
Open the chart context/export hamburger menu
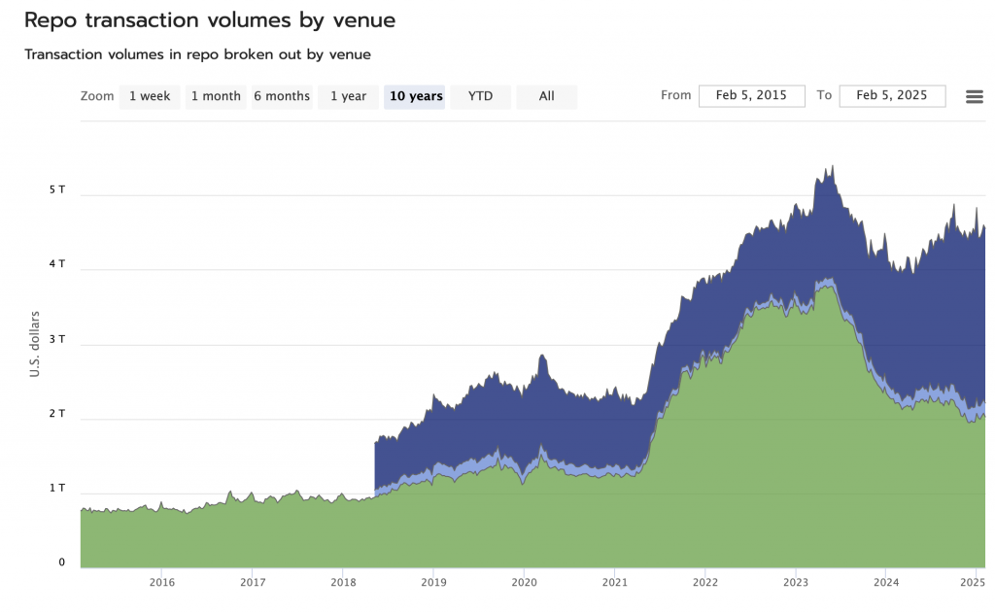974,96
